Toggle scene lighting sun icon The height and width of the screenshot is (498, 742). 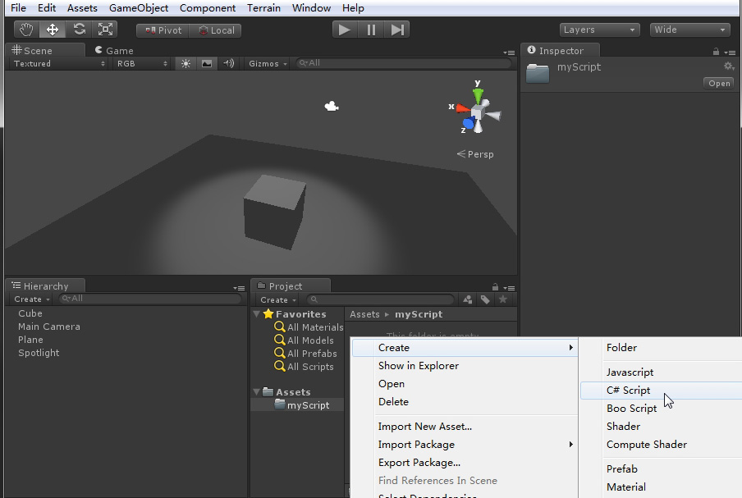coord(186,63)
